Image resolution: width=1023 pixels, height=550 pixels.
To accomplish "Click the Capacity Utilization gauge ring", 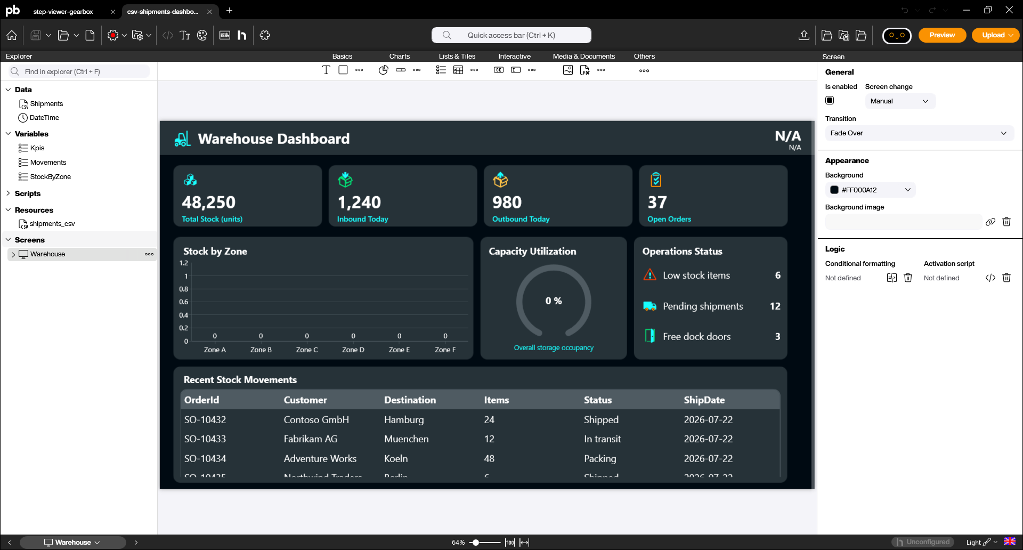I will pos(554,301).
